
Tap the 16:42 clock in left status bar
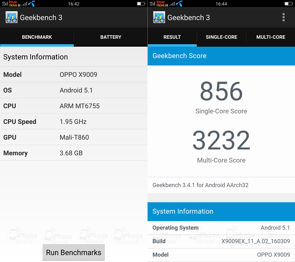coord(74,4)
